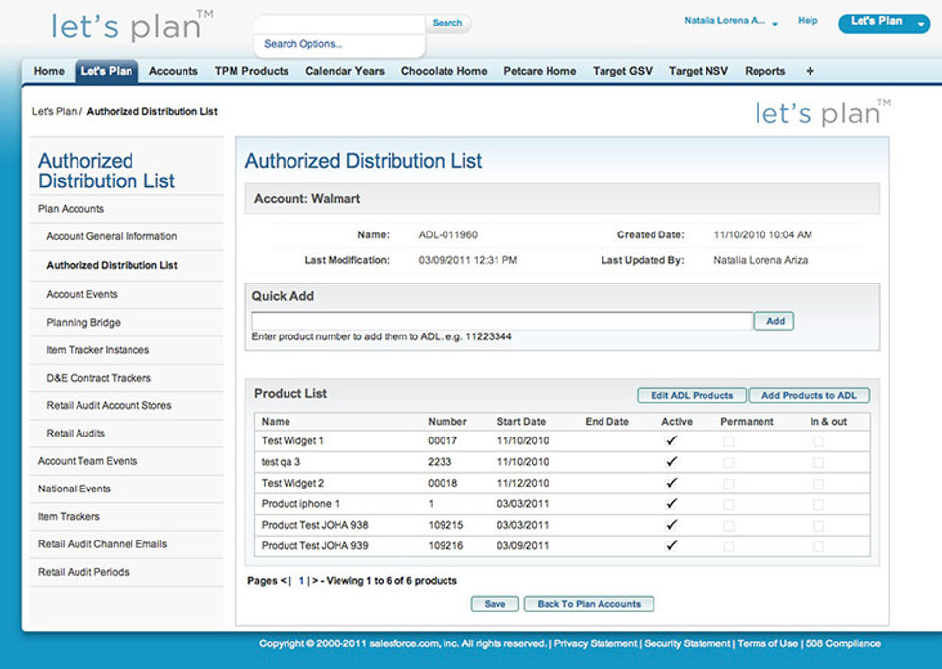Toggle Permanent checkbox for Product iphone 1
Viewport: 942px width, 669px height.
(729, 505)
